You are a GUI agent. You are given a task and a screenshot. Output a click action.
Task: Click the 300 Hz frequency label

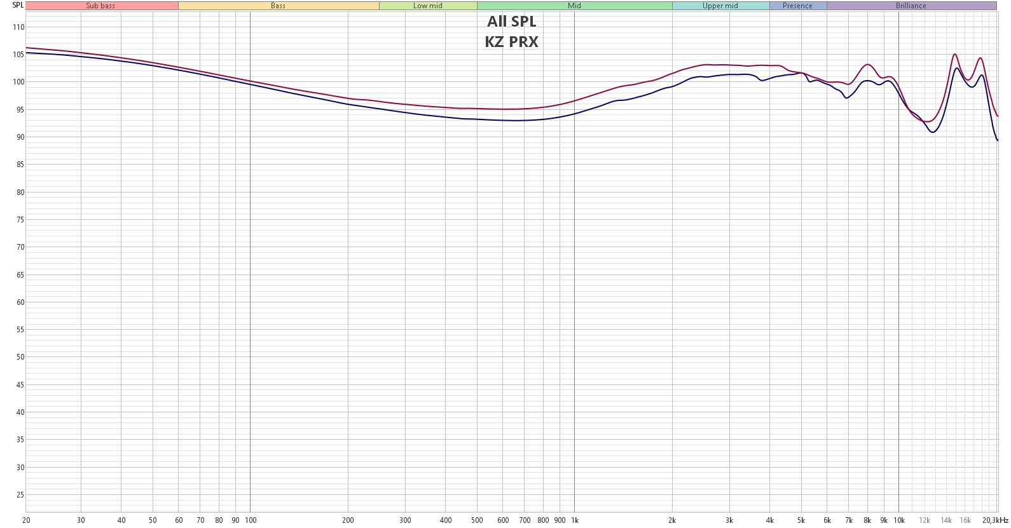click(x=405, y=520)
